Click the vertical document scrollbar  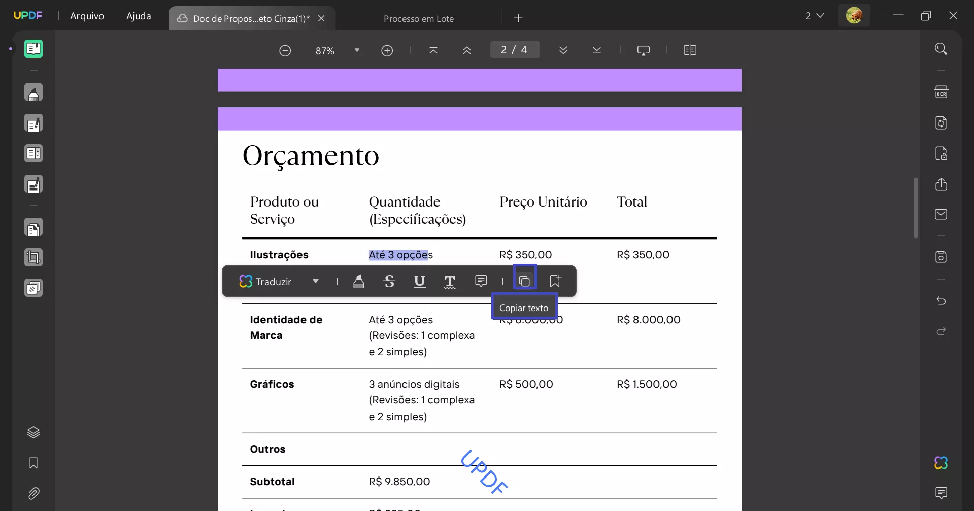pos(916,207)
